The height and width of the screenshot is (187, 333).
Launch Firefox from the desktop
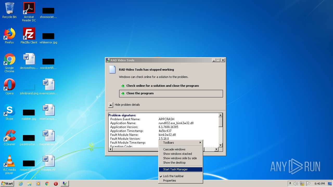click(9, 36)
